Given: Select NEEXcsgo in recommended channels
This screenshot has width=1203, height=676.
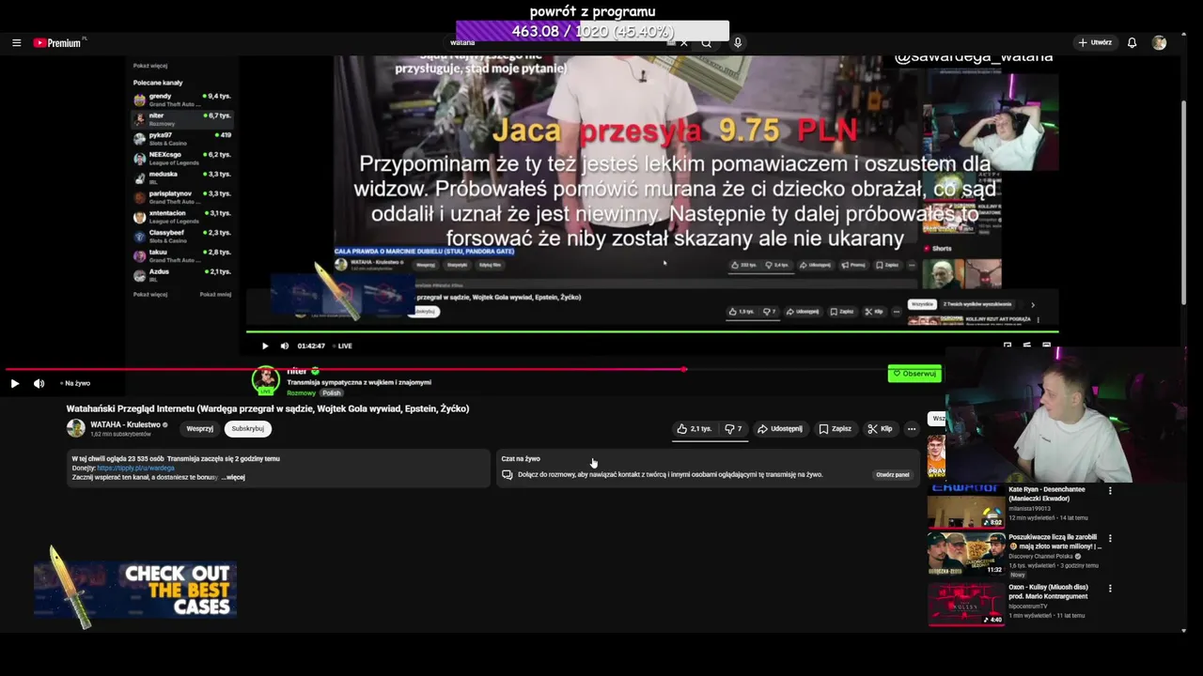Looking at the screenshot, I should 182,159.
